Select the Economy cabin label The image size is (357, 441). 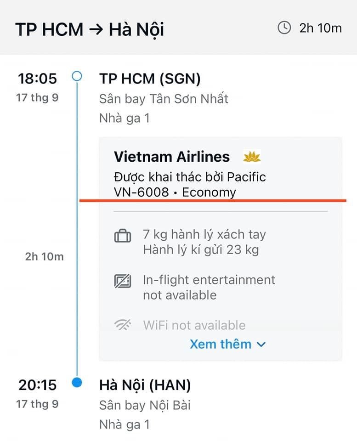pos(209,192)
